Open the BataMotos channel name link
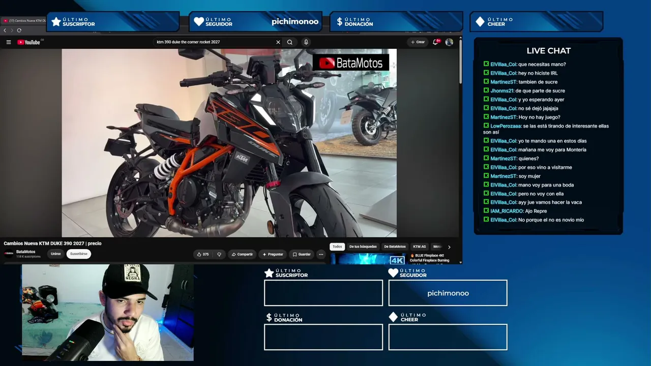The image size is (651, 366). click(x=26, y=252)
